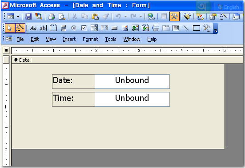Select the Page Break tool
Image resolution: width=245 pixels, height=168 pixels.
156,28
